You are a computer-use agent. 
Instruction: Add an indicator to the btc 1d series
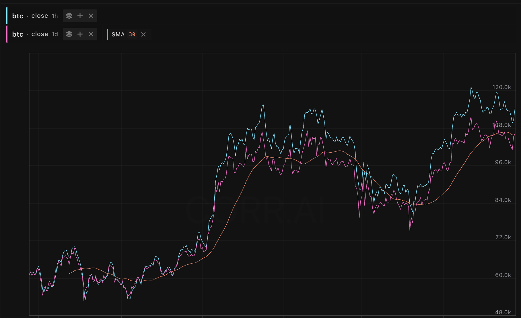[80, 34]
